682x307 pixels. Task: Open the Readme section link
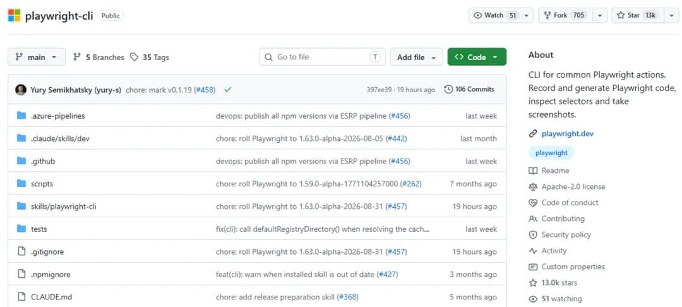coord(555,171)
